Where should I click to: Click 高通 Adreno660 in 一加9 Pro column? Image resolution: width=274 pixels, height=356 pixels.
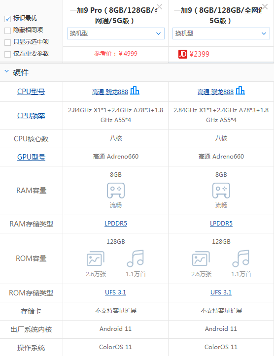(x=116, y=157)
